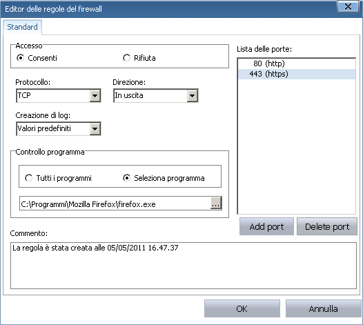Viewport: 363px width, 325px height.
Task: Click the Add port button
Action: point(266,226)
